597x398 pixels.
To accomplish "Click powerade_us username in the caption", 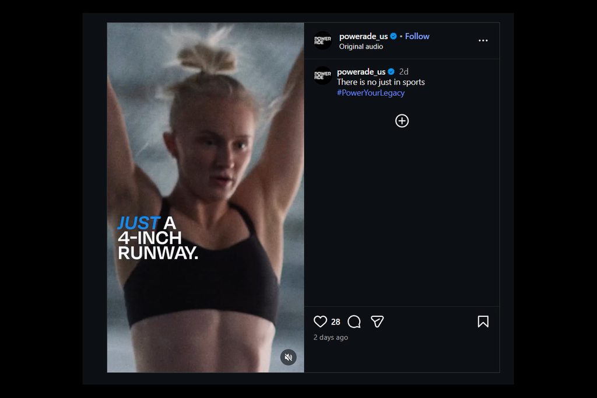I will [x=361, y=72].
